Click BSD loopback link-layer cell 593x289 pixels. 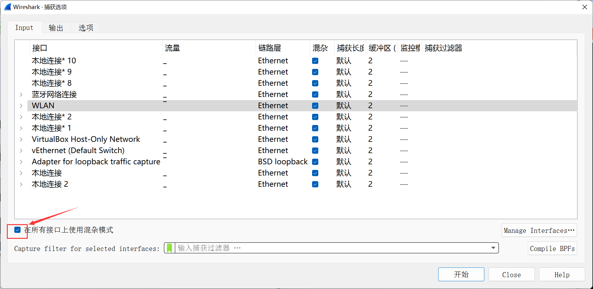[283, 161]
